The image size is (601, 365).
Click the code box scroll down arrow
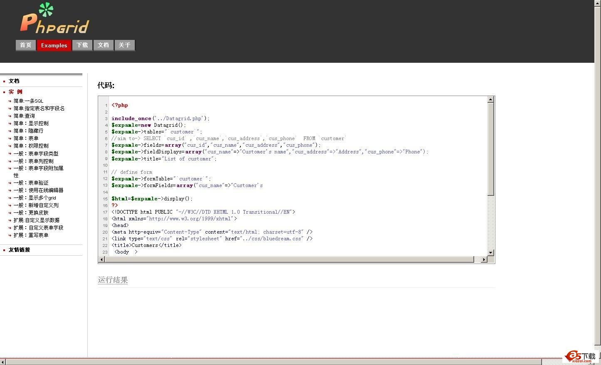point(490,252)
